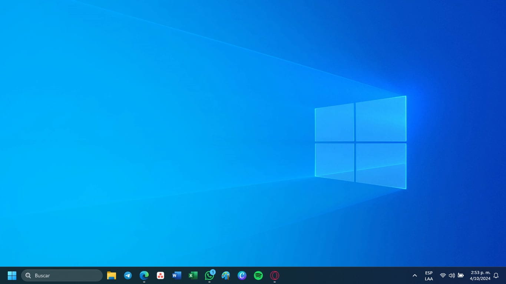Open the Paint app palette icon
Viewport: 506px width, 284px height.
(x=226, y=275)
